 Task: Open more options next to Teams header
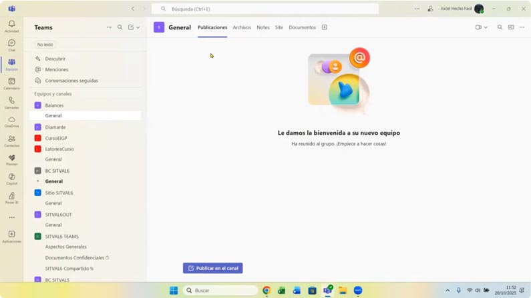109,27
